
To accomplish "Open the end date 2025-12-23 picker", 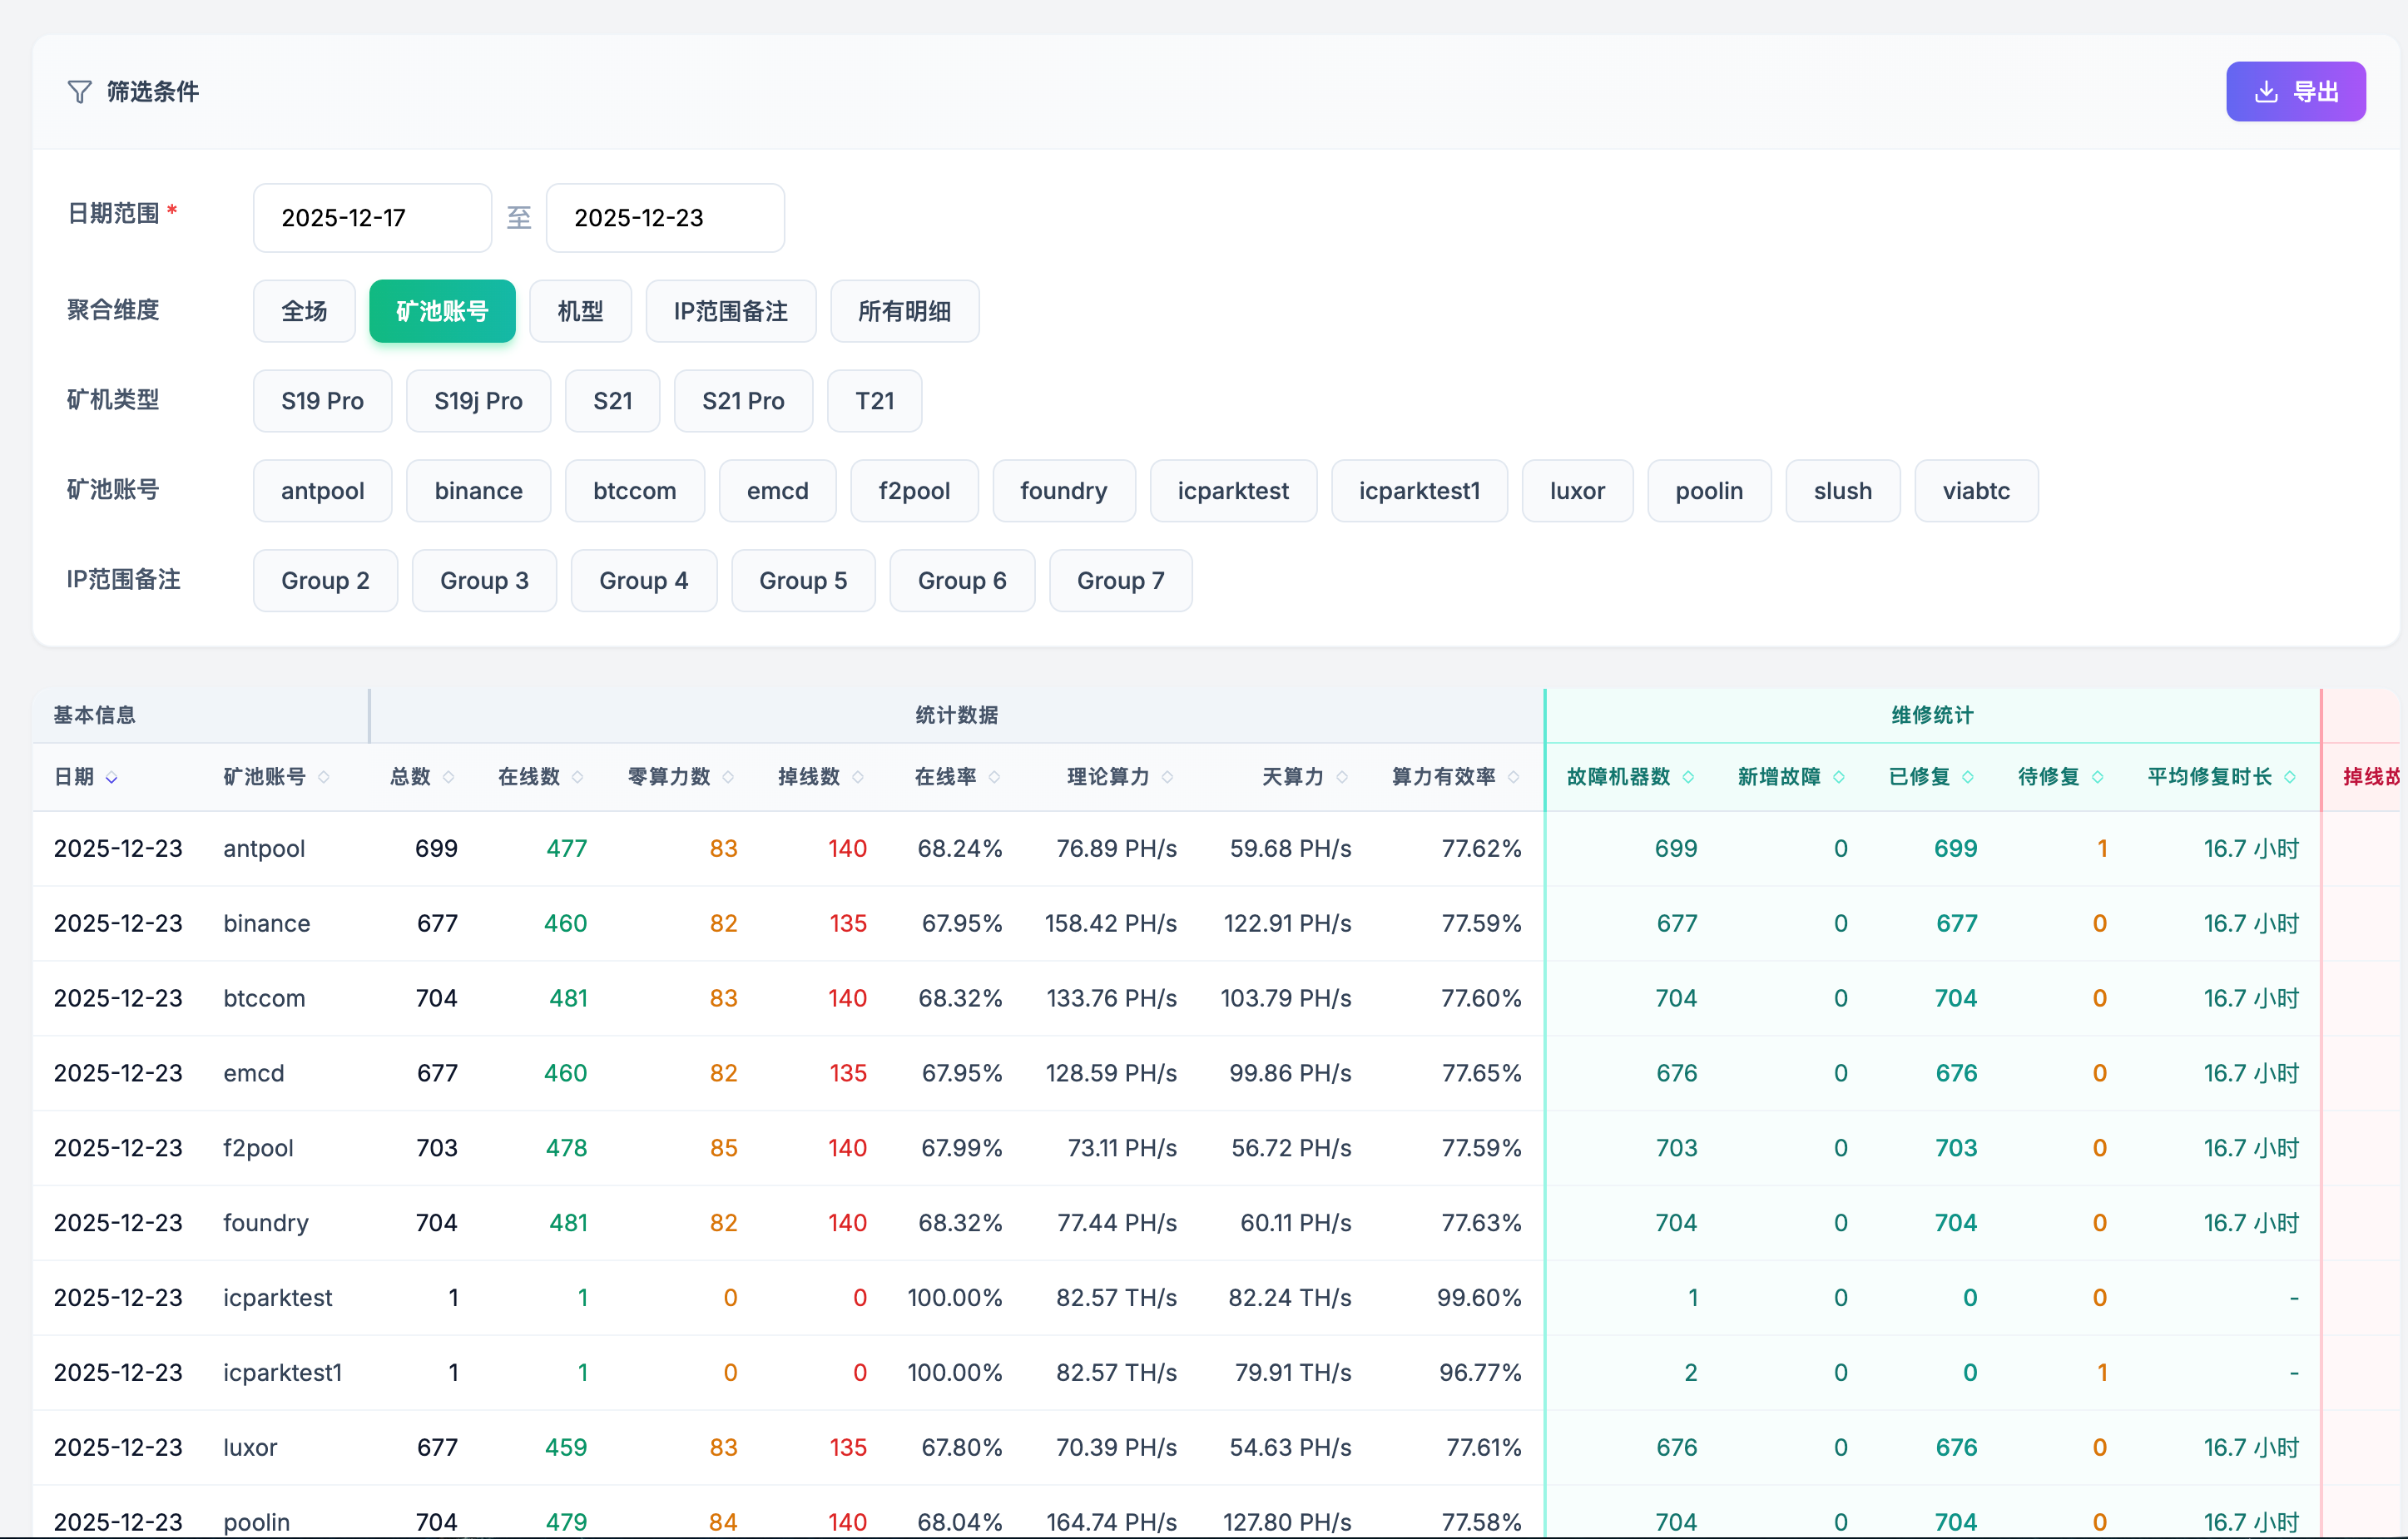I will pos(664,218).
